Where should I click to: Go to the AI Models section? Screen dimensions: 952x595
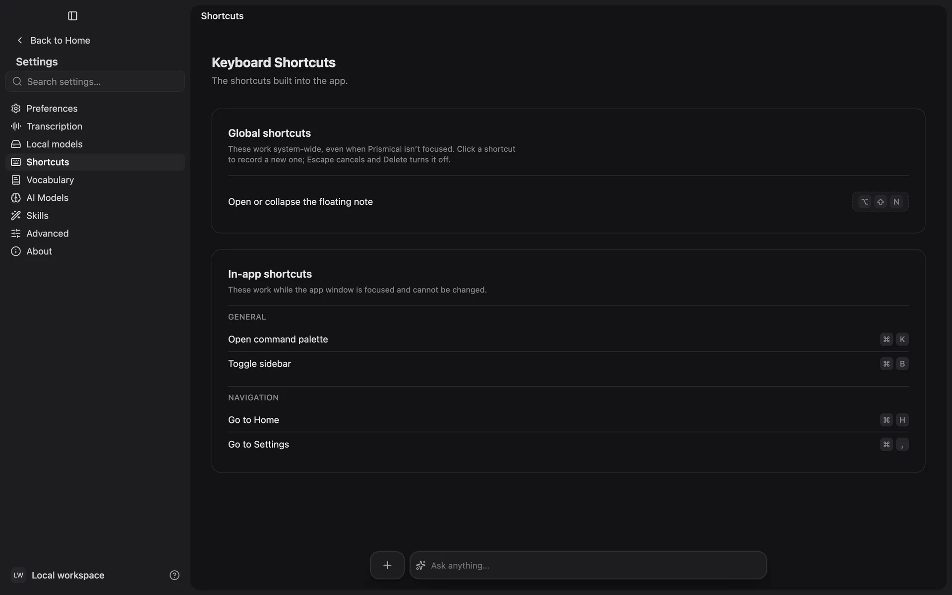point(95,197)
